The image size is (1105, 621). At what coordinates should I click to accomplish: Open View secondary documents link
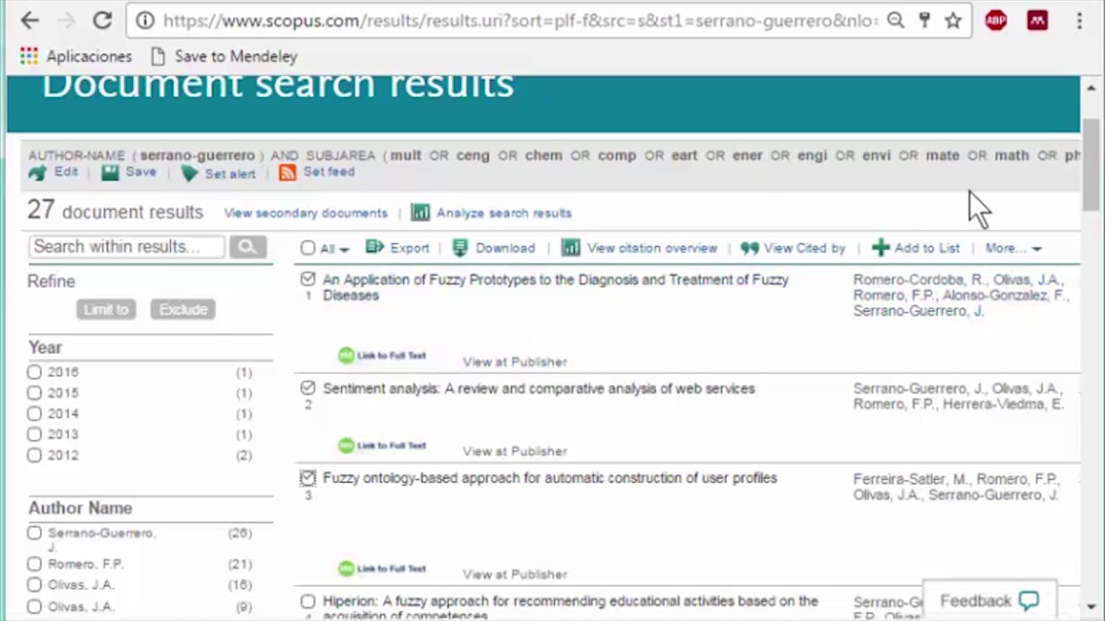[306, 213]
